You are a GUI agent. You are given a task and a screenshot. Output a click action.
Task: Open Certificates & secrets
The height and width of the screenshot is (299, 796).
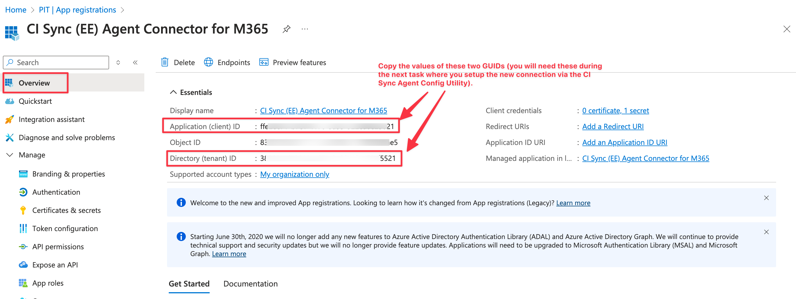pyautogui.click(x=66, y=210)
